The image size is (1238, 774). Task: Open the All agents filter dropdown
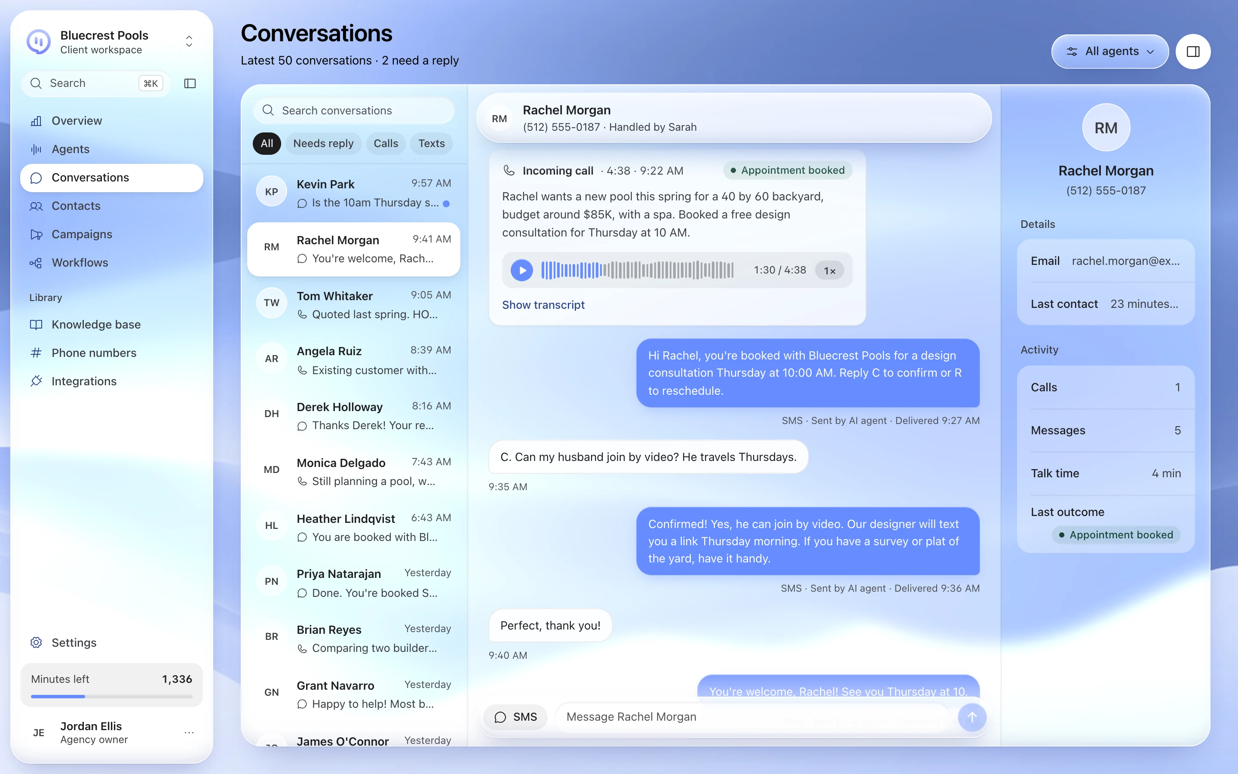click(x=1110, y=51)
